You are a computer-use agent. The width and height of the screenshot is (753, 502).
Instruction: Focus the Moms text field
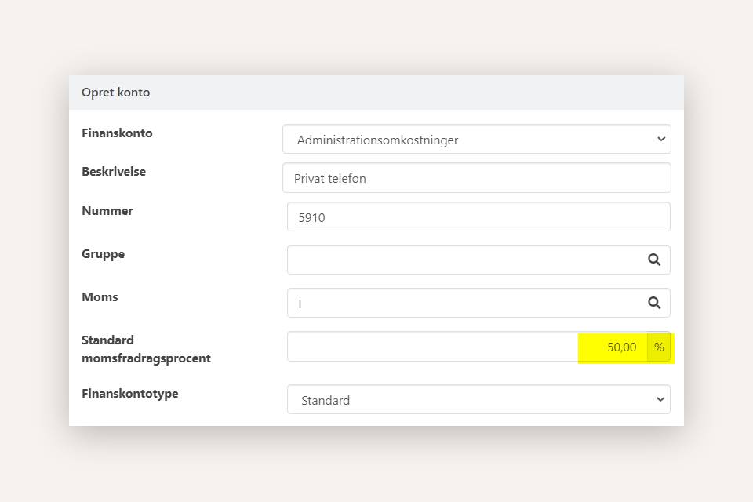tap(463, 303)
